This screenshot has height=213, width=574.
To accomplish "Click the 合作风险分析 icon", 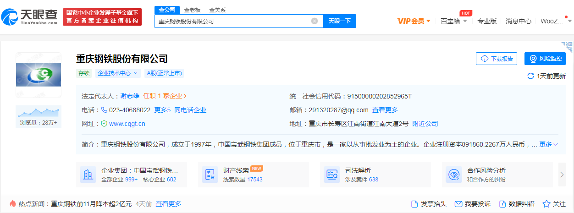I will pos(454,175).
